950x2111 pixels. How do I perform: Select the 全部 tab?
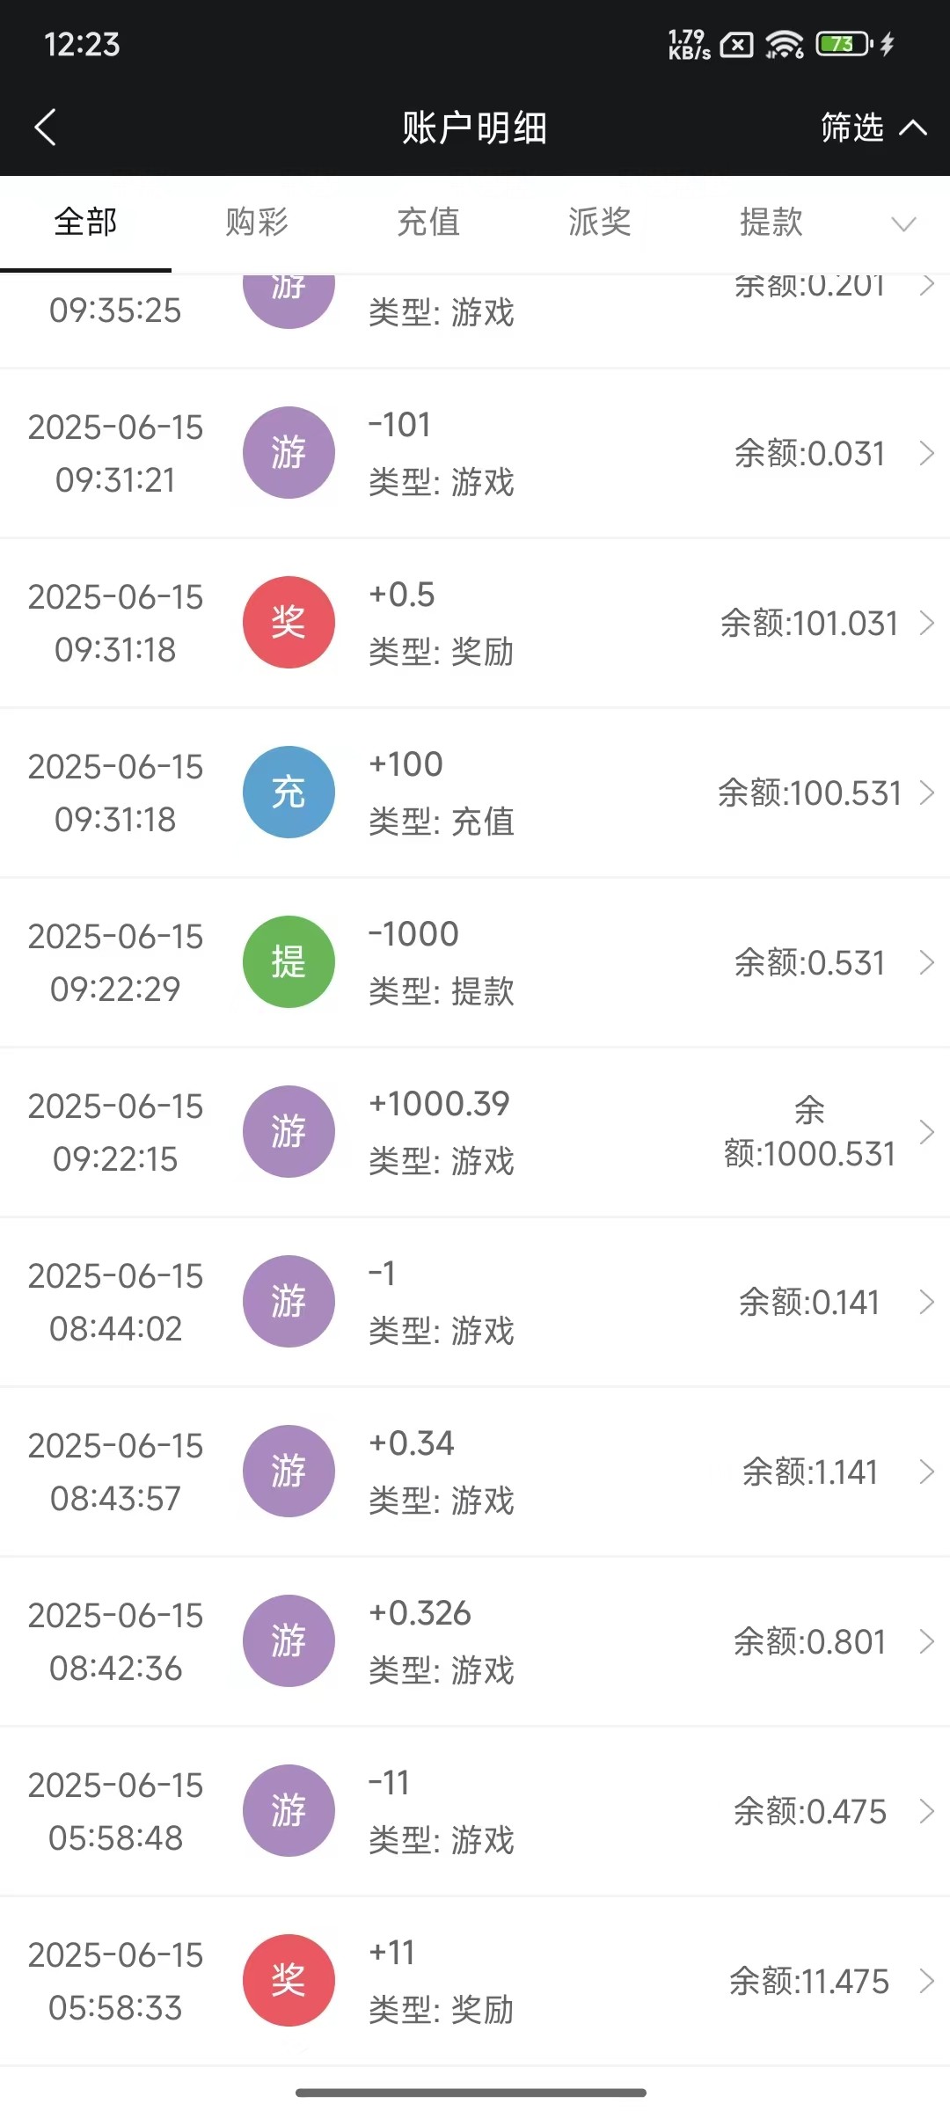[85, 223]
